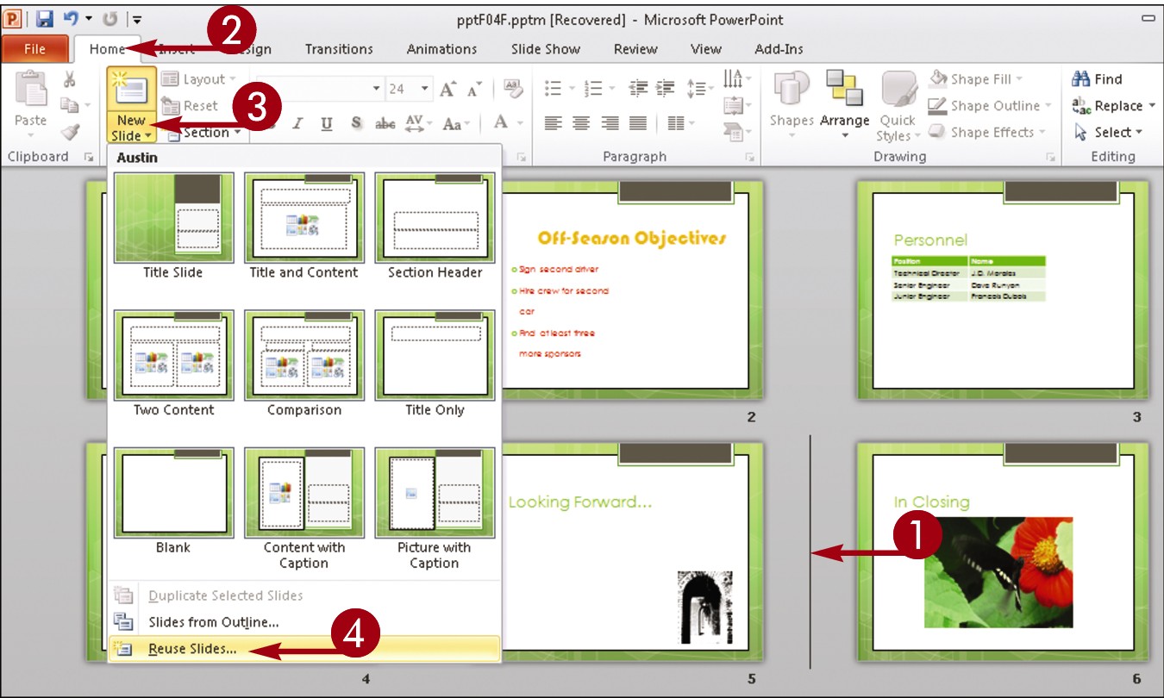Click the Center text alignment icon

[x=581, y=123]
